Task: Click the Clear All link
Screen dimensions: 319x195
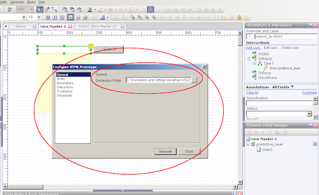Action: (x=252, y=92)
